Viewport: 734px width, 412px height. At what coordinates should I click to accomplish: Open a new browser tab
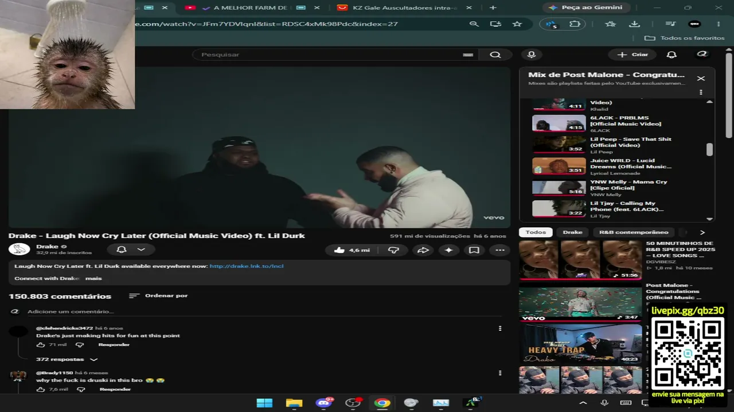[x=493, y=7]
